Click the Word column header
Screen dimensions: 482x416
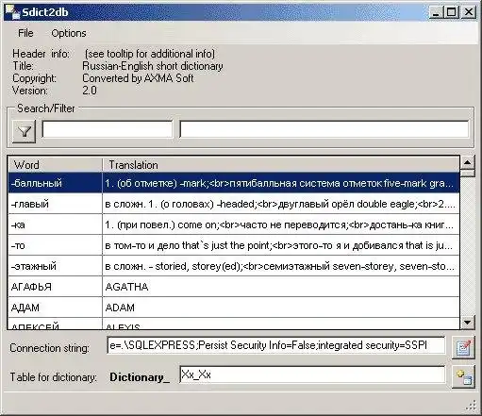point(55,165)
